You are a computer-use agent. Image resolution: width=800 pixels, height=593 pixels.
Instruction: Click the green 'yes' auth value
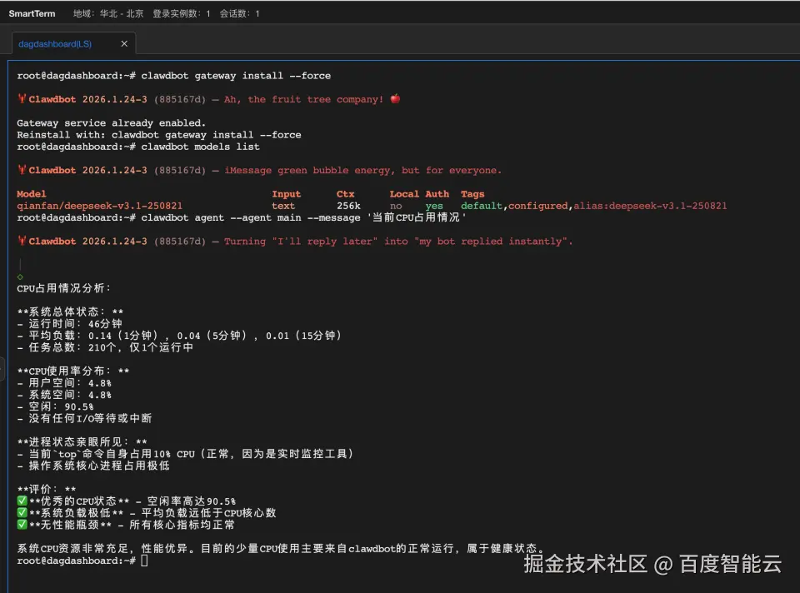[434, 206]
